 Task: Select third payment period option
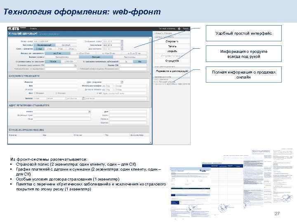[x=108, y=53]
